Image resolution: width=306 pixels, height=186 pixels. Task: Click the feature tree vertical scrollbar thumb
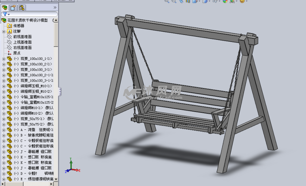[x=56, y=35]
